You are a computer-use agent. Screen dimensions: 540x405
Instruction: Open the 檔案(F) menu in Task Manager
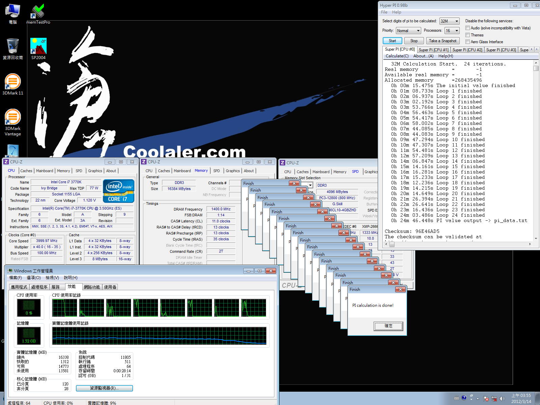(x=16, y=278)
